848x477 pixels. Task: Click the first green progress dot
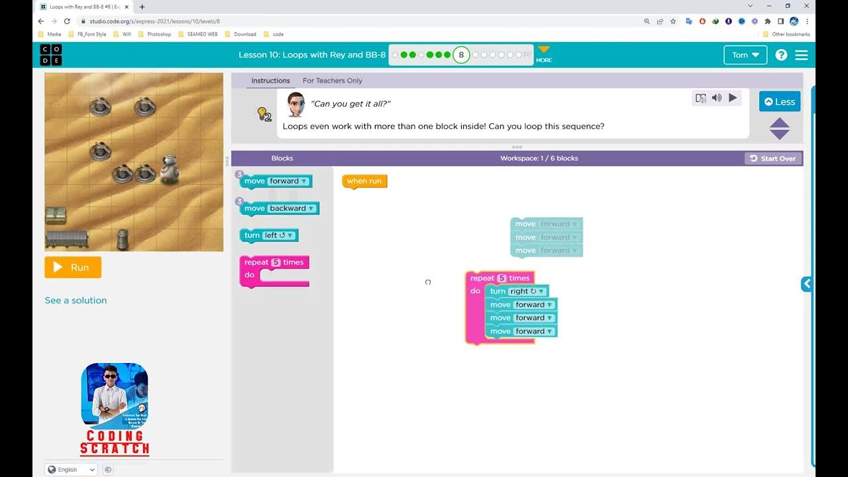[x=403, y=55]
